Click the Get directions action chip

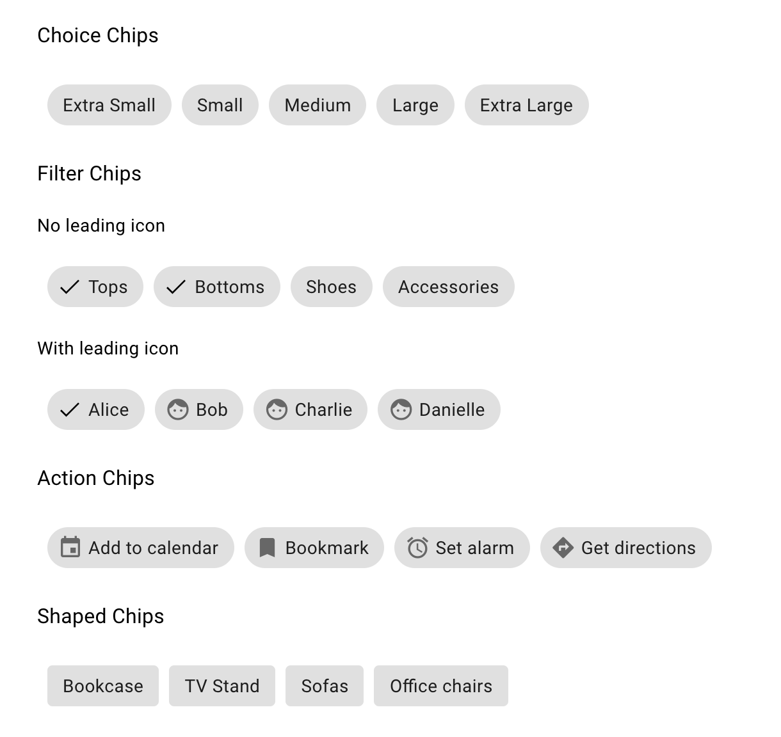point(625,548)
